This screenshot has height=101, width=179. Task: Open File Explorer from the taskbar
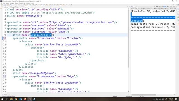(11, 99)
